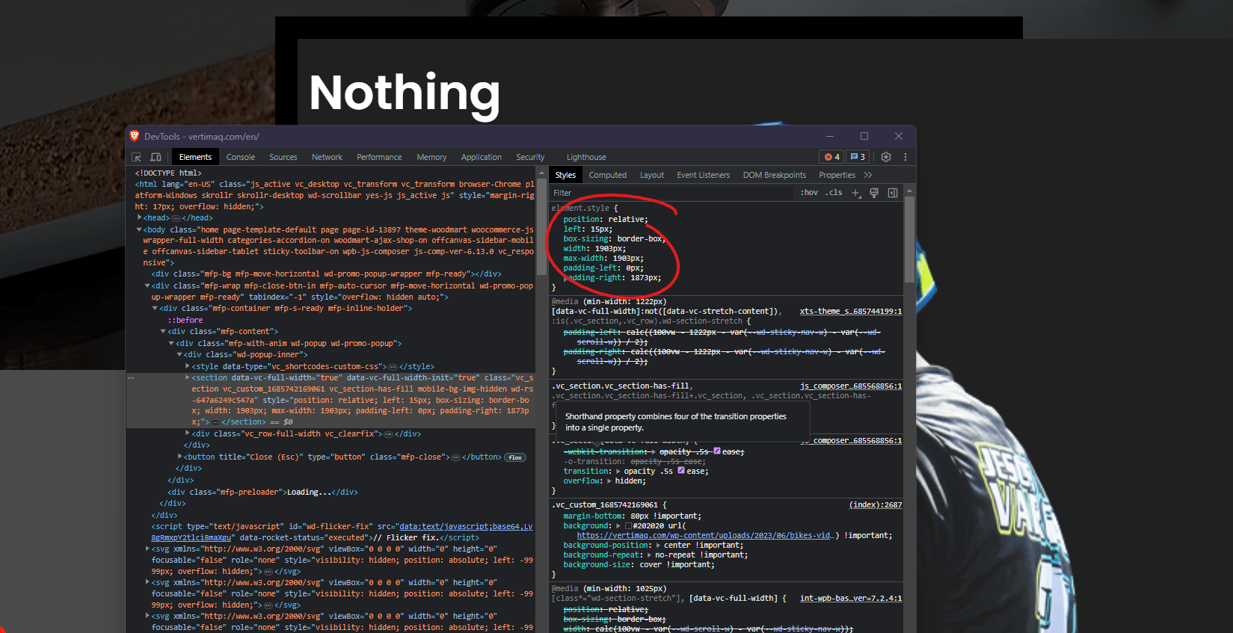Image resolution: width=1233 pixels, height=633 pixels.
Task: Click ellipsis in vc_row-full-width div
Action: point(388,434)
